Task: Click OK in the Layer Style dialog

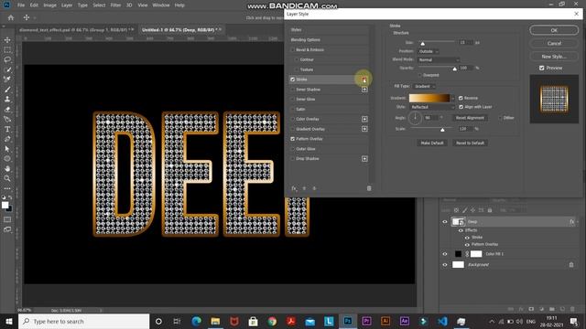Action: 554,30
